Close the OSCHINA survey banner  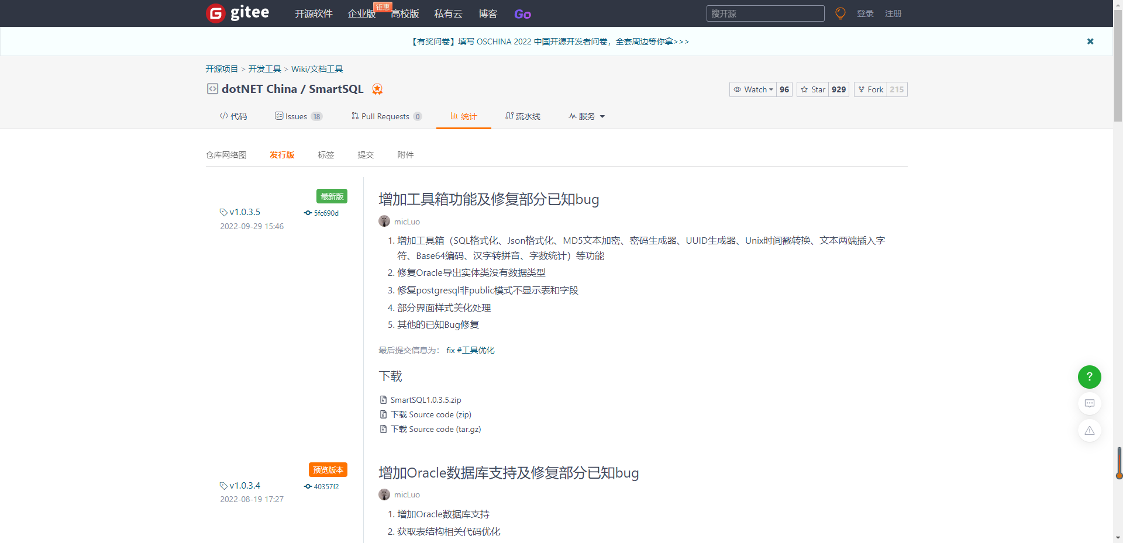point(1090,41)
